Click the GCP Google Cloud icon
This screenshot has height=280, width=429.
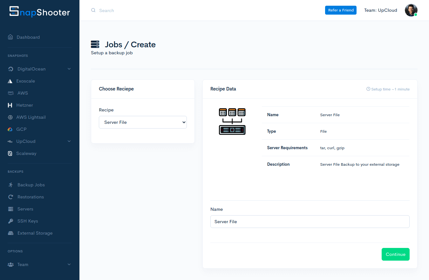click(10, 129)
